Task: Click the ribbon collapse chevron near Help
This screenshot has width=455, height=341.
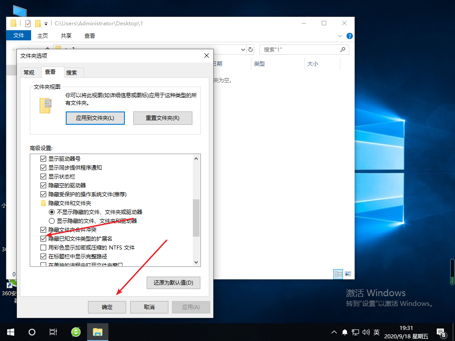Action: click(339, 36)
